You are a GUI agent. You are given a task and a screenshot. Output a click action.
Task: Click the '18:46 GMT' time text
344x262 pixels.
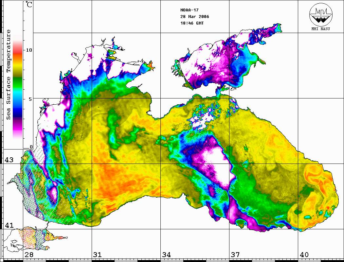click(192, 23)
